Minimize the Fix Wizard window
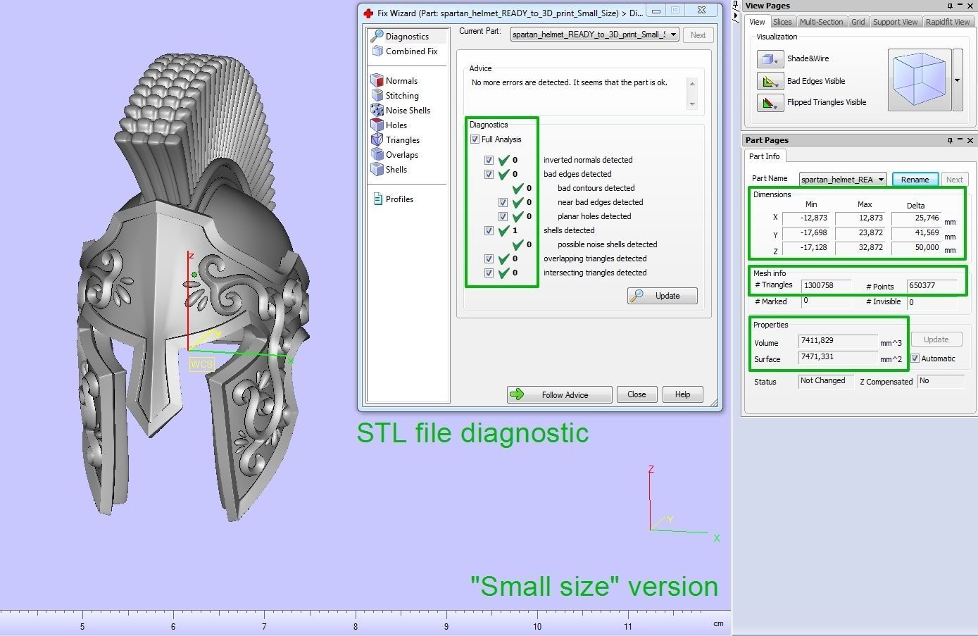 (x=656, y=11)
